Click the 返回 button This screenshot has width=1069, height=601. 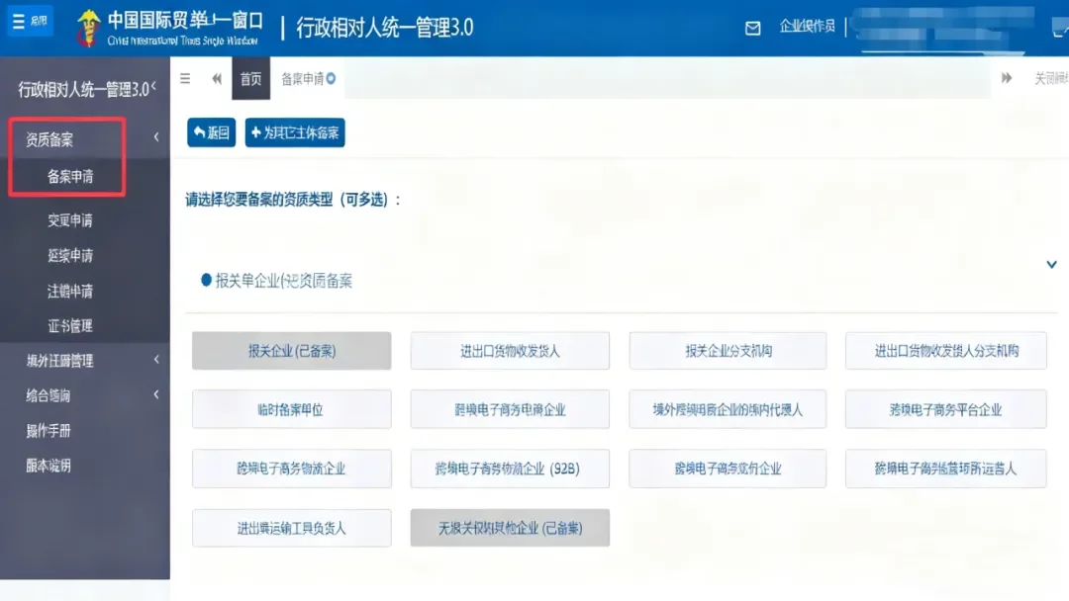(211, 131)
